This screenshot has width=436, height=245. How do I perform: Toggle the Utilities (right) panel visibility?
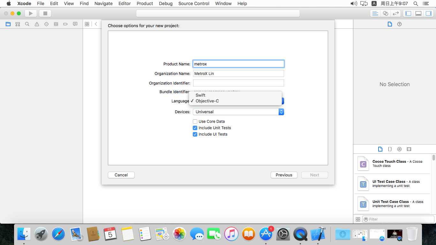429,13
